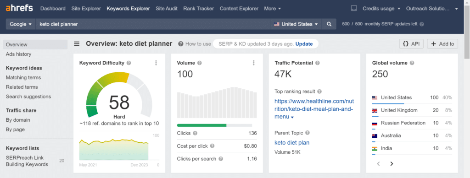Open the Dashboard tab
This screenshot has height=178, width=470.
[53, 8]
